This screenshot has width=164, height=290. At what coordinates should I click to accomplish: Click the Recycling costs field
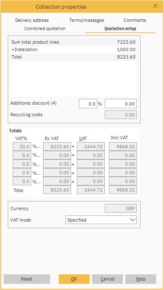(x=121, y=115)
